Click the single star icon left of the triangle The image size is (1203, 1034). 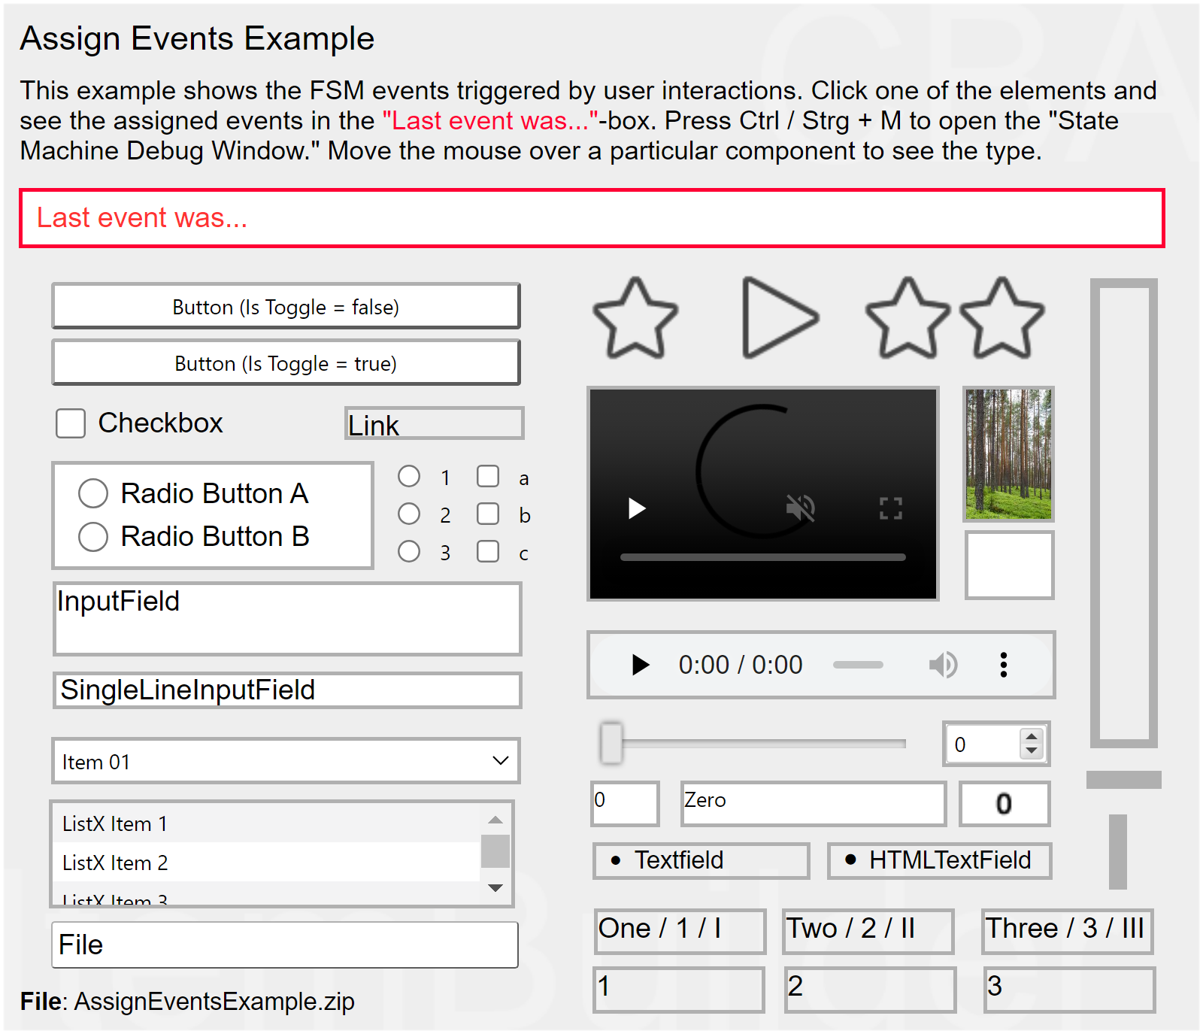(x=635, y=319)
